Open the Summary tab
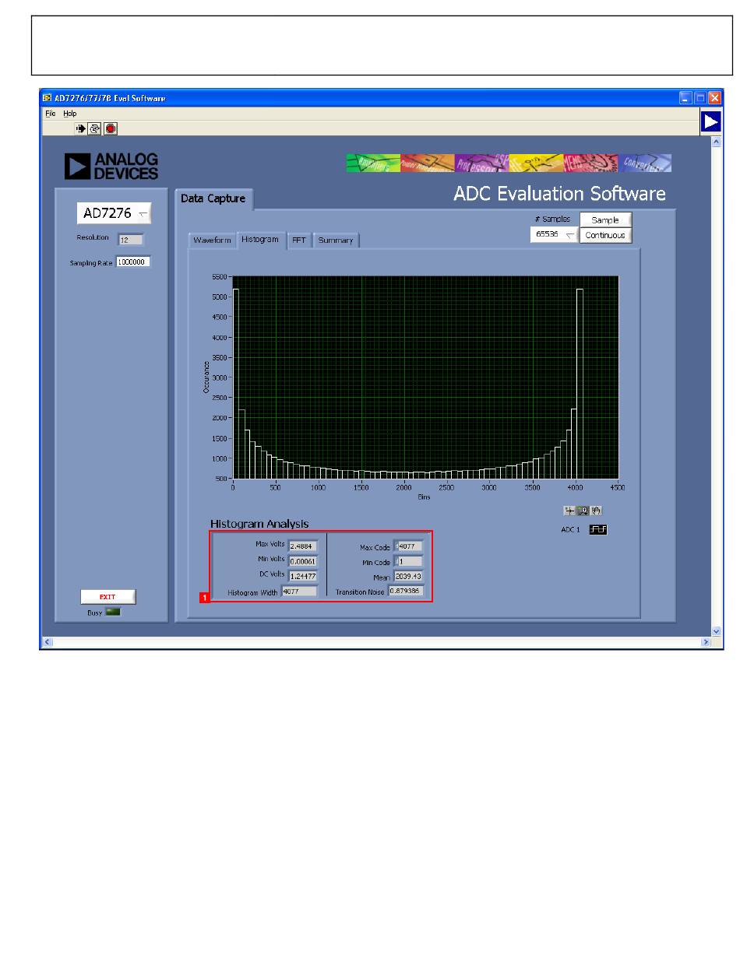This screenshot has width=740, height=976. [x=336, y=240]
